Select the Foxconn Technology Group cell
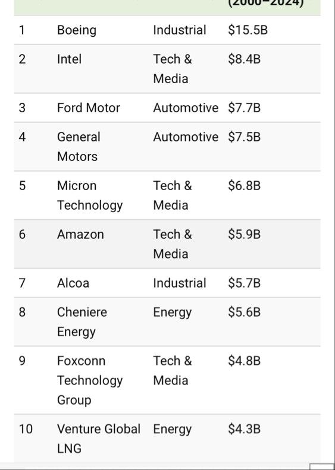This screenshot has width=335, height=470. (90, 380)
